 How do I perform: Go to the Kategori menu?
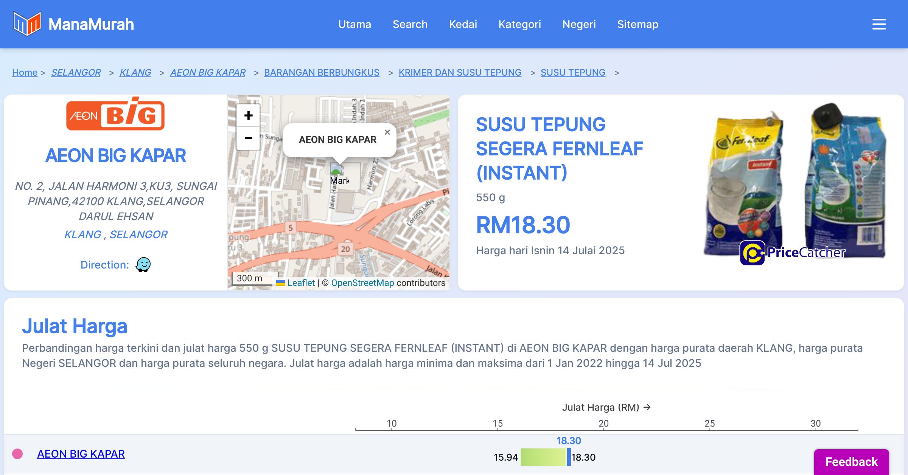[x=519, y=24]
